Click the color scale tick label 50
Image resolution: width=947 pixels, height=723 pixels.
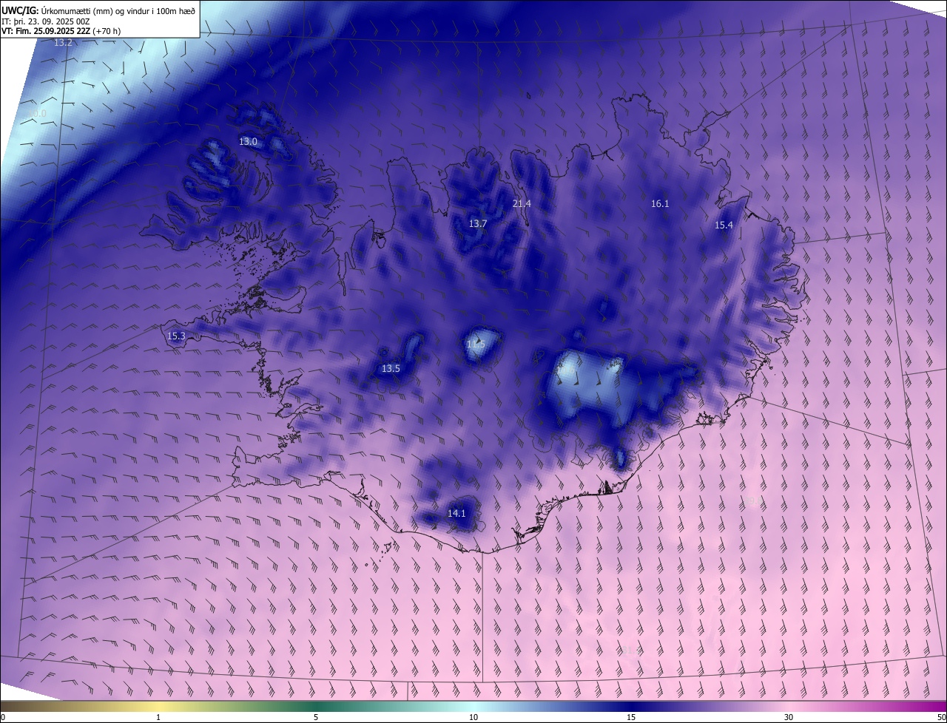pos(941,717)
